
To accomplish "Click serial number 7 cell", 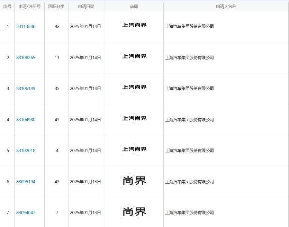I will (x=8, y=213).
